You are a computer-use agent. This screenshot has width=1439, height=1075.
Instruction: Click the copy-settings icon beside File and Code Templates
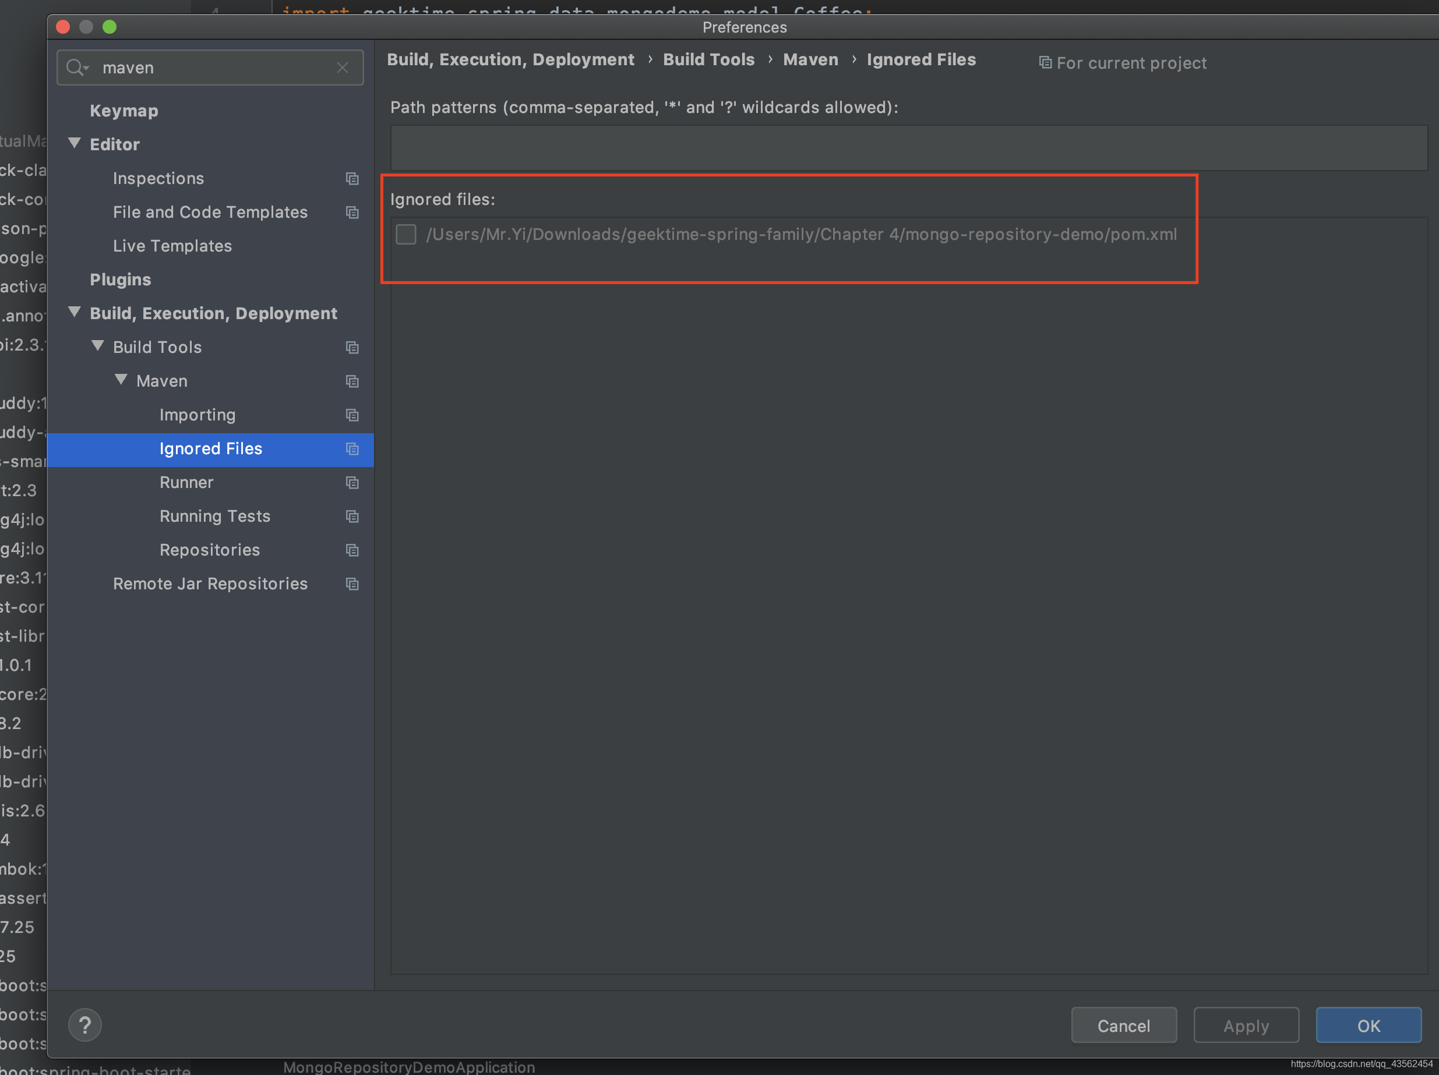pos(352,213)
